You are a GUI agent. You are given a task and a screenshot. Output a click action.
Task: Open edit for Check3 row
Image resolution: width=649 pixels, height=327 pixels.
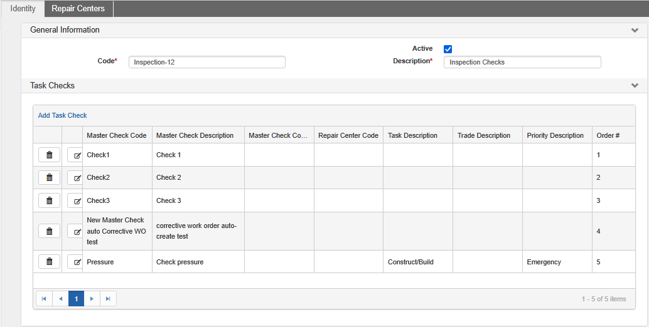tap(76, 201)
